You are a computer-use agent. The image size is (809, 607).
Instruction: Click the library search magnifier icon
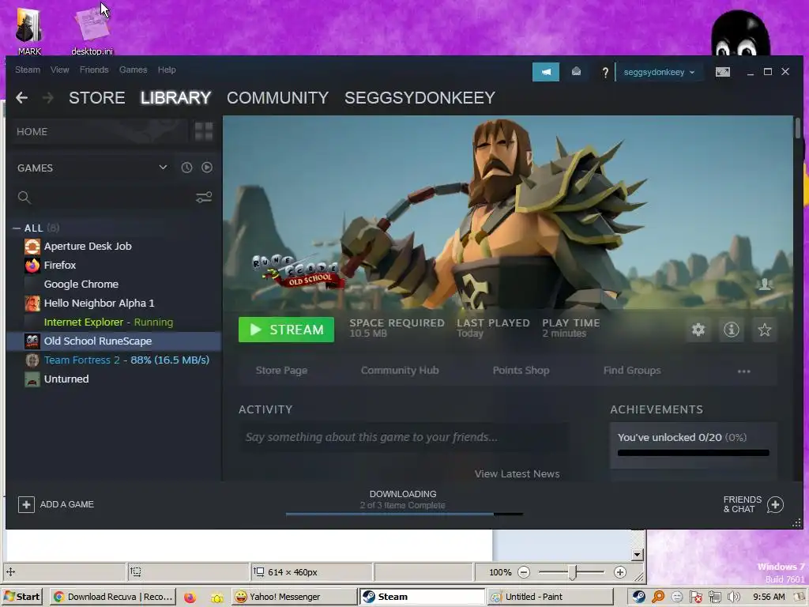click(24, 197)
